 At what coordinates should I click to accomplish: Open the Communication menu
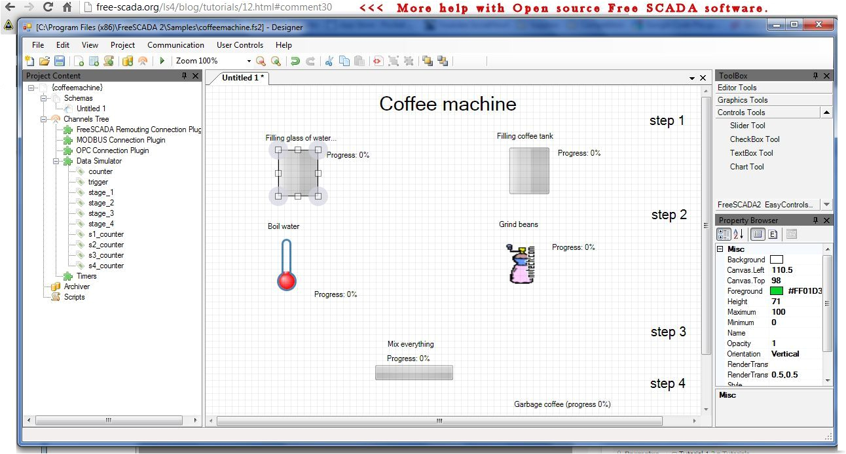[x=175, y=44]
